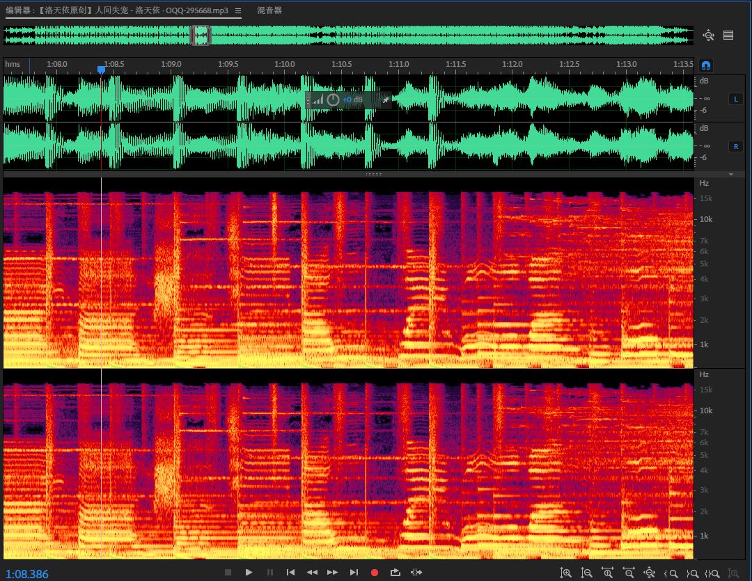Click the 15k mark on upper frequency scale
Image resolution: width=752 pixels, height=581 pixels.
[706, 198]
